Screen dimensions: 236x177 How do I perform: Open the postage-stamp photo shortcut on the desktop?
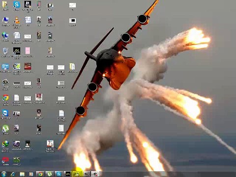[5, 82]
